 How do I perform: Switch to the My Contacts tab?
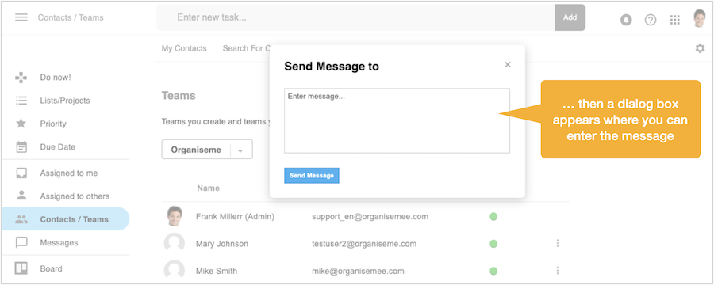point(184,48)
